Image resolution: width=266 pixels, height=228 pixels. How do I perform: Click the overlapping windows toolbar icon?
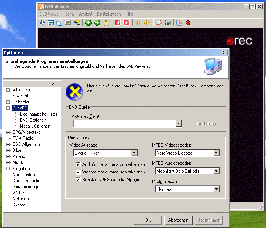pyautogui.click(x=59, y=23)
